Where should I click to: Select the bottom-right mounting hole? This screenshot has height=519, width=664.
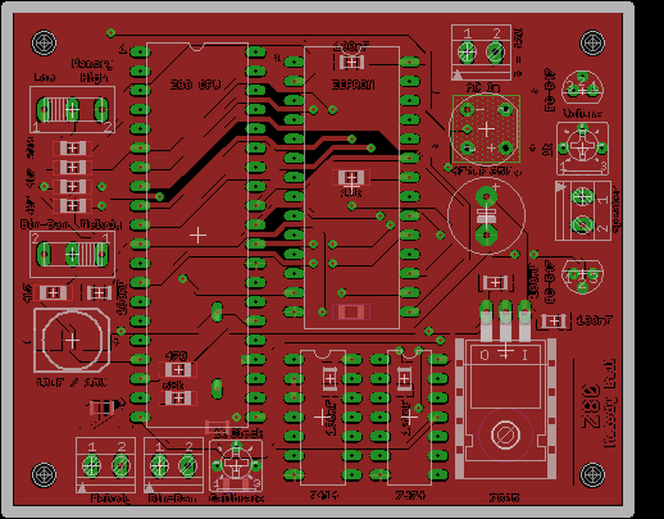[592, 474]
